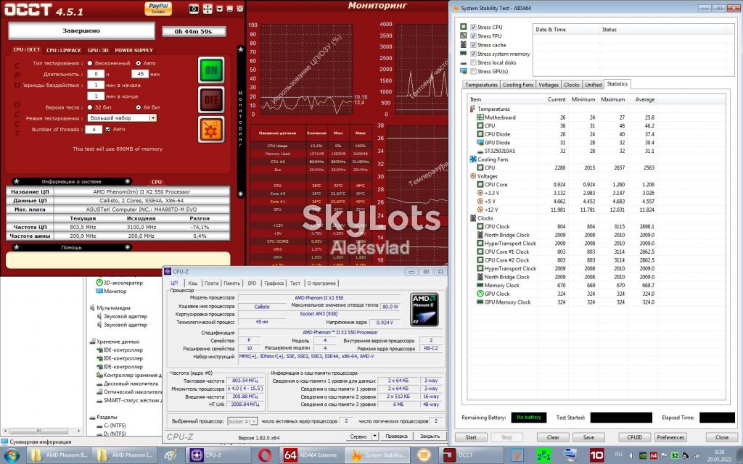
Task: Click the green ON start test button
Action: pos(211,70)
